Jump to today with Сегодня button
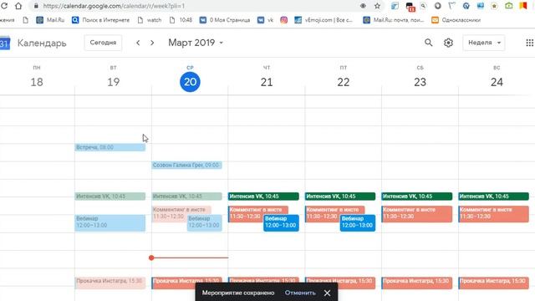This screenshot has width=535, height=301. [103, 43]
